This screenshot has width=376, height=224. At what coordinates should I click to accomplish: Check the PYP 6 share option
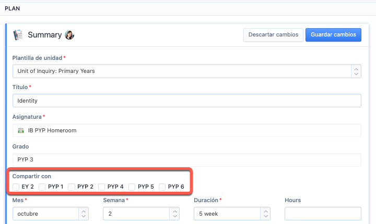point(162,186)
